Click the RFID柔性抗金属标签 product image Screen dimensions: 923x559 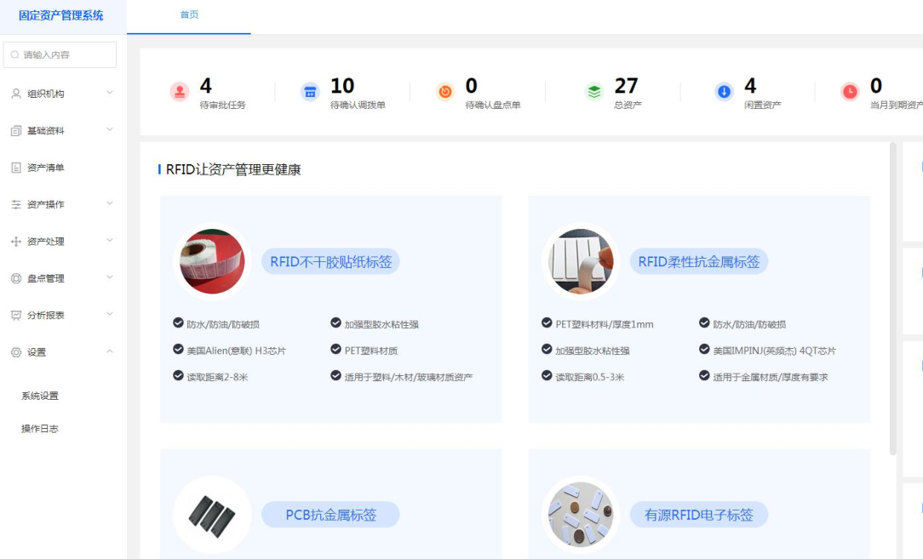[581, 261]
